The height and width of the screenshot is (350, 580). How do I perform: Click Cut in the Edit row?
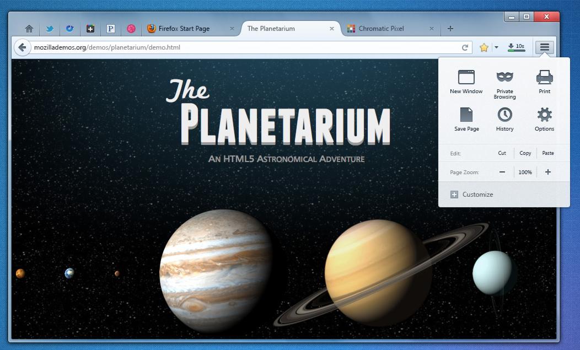click(x=502, y=153)
